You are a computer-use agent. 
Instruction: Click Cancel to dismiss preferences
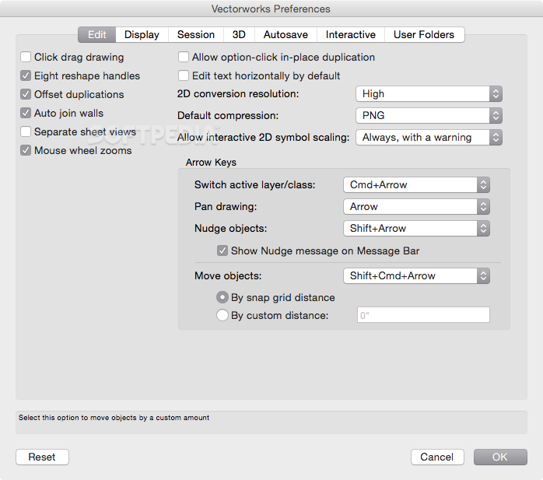coord(437,457)
